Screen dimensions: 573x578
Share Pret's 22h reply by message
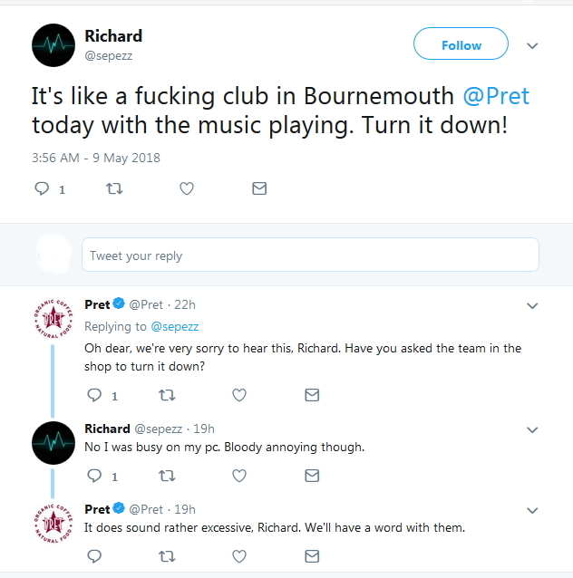click(x=312, y=395)
